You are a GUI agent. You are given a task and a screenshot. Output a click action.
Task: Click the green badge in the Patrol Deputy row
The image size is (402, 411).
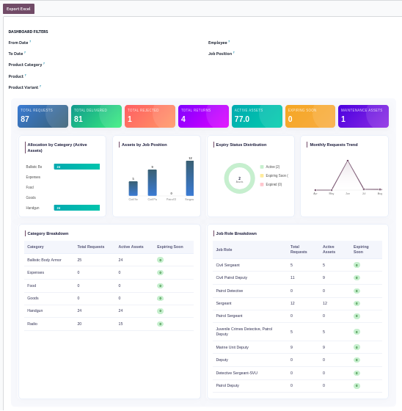point(357,385)
